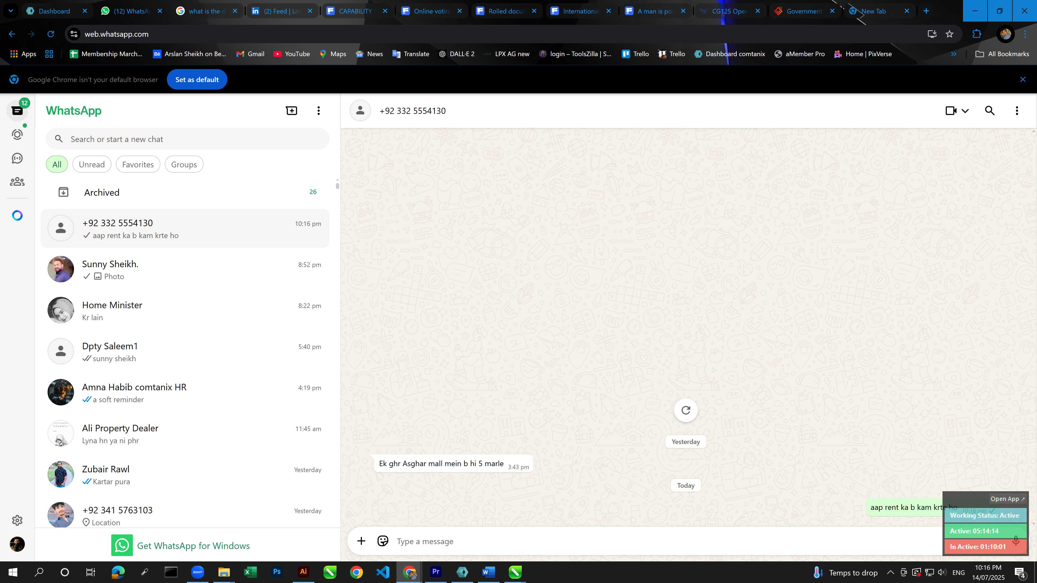Select the Unread filter chip
1037x583 pixels.
92,165
